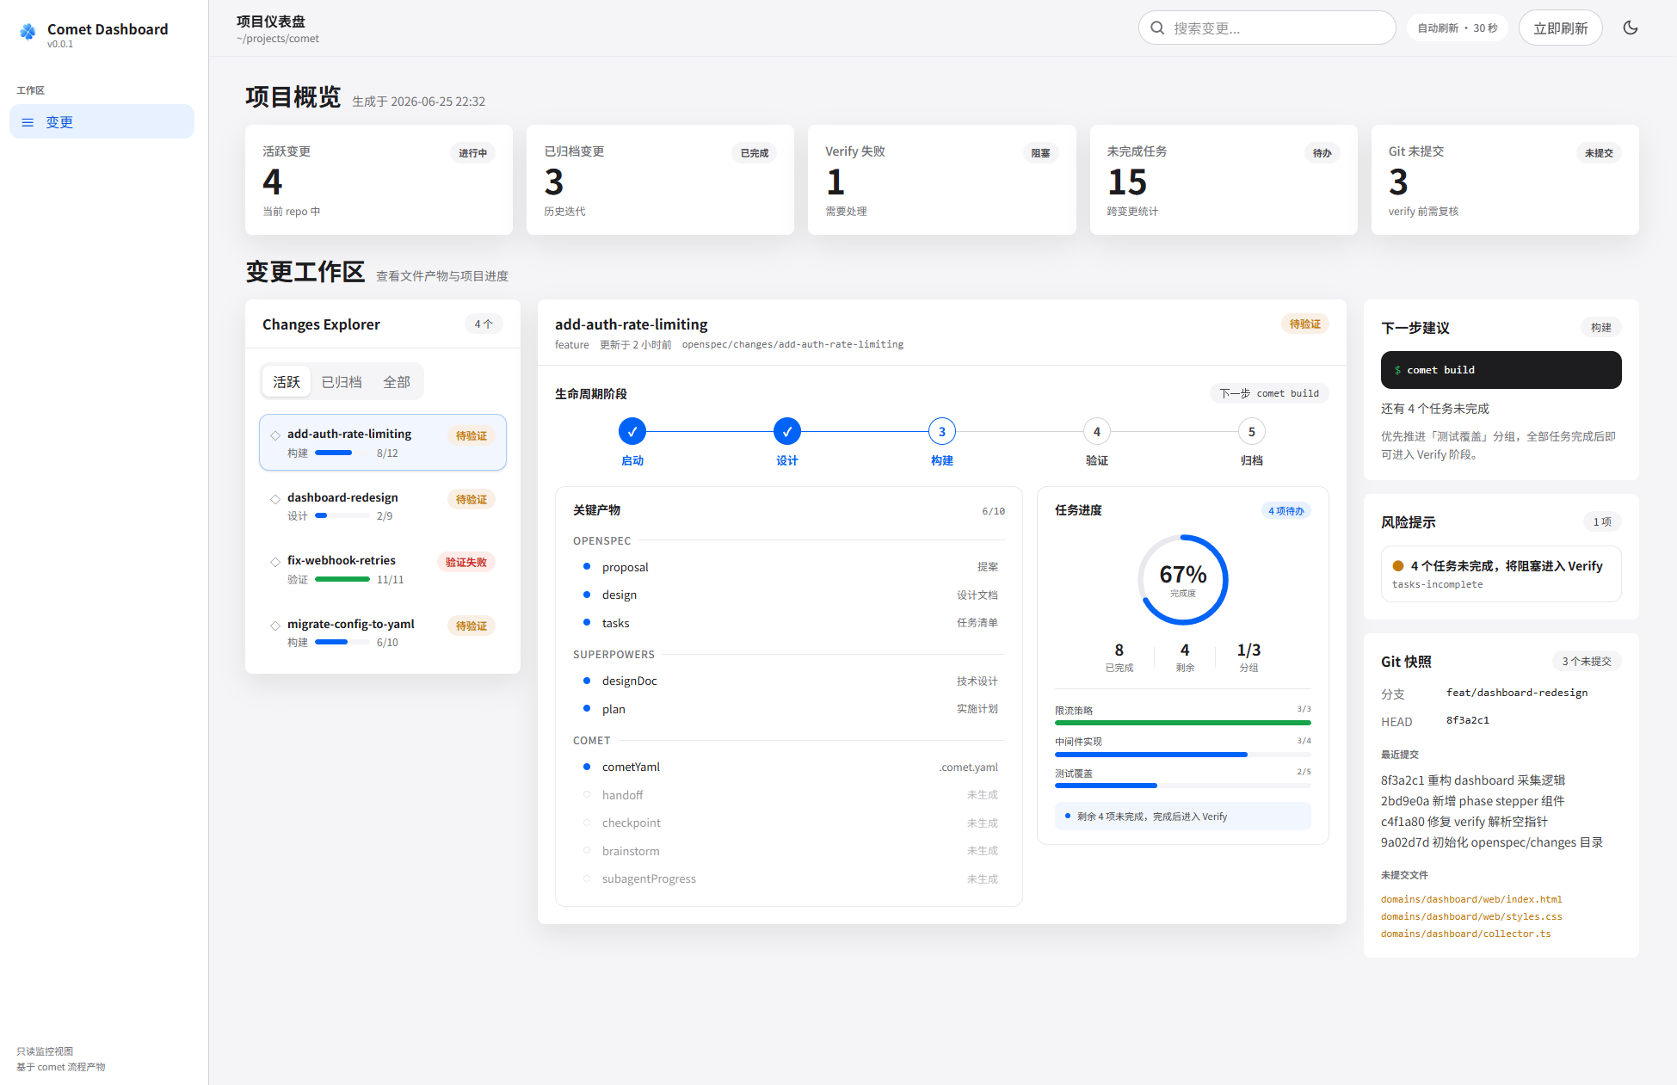Click the 67% completion ring
This screenshot has width=1677, height=1085.
tap(1183, 580)
